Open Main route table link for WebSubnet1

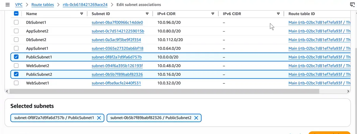pyautogui.click(x=320, y=83)
